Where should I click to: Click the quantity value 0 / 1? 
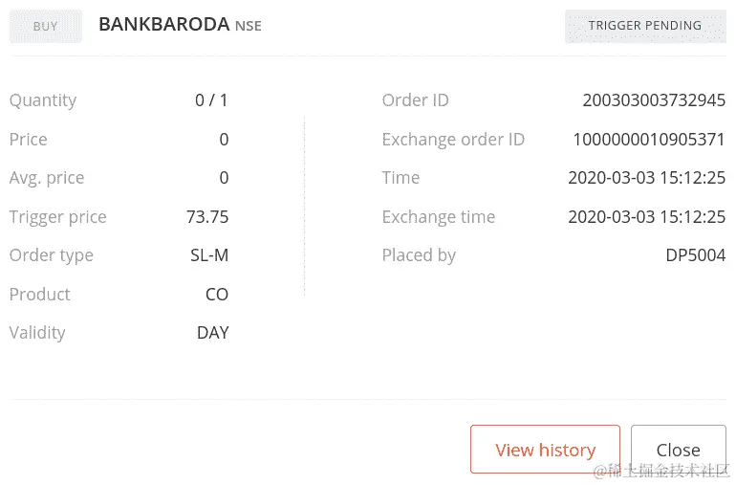[211, 100]
